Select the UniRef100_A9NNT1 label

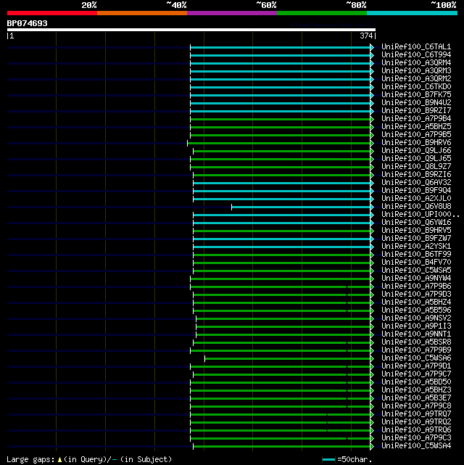click(x=416, y=334)
